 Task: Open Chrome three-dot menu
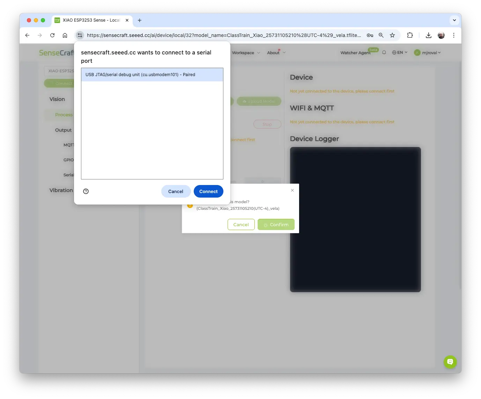pos(454,35)
